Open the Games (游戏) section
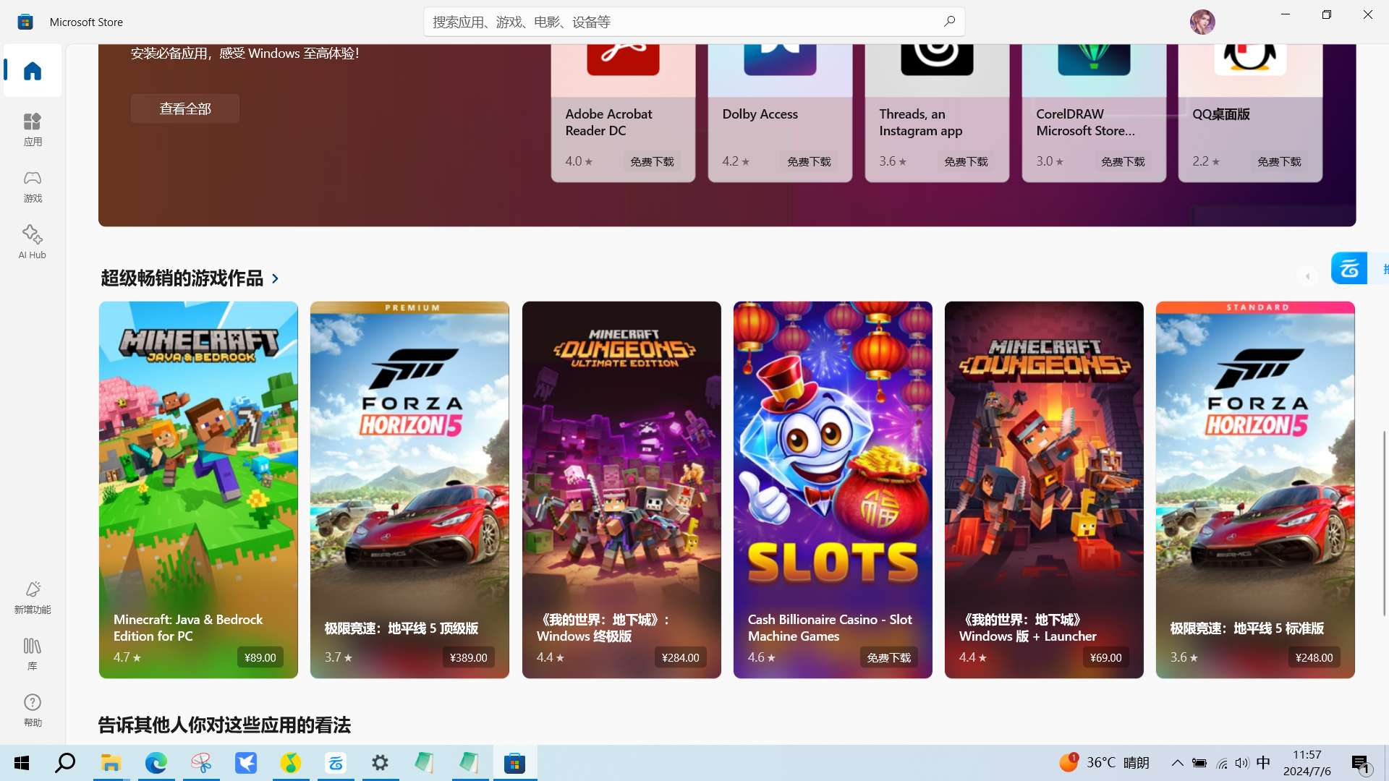The height and width of the screenshot is (781, 1389). click(x=33, y=186)
